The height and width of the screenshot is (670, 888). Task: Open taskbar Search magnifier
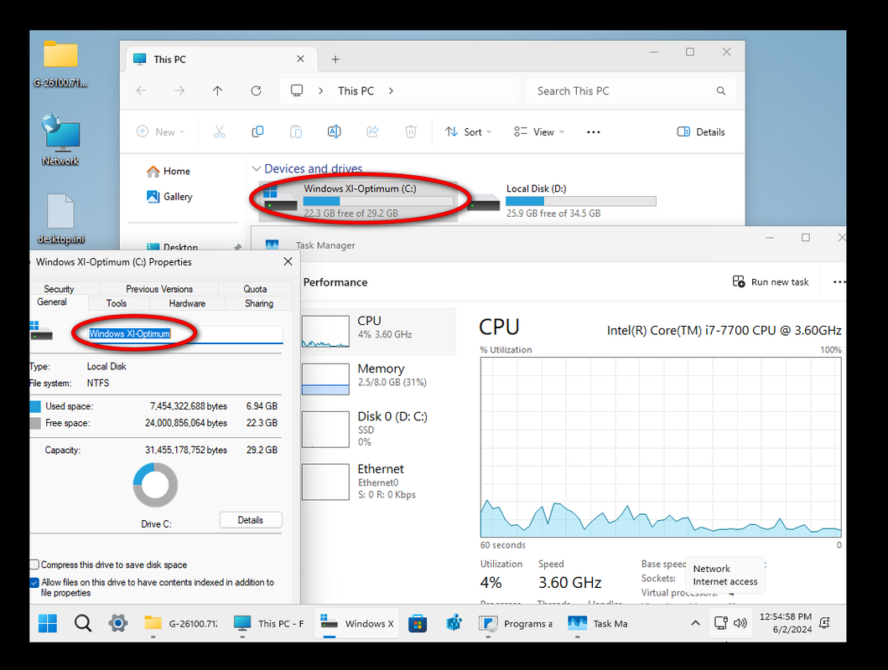pyautogui.click(x=83, y=623)
